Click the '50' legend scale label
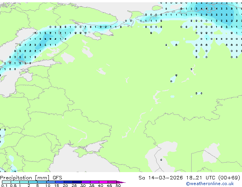 [118, 185]
